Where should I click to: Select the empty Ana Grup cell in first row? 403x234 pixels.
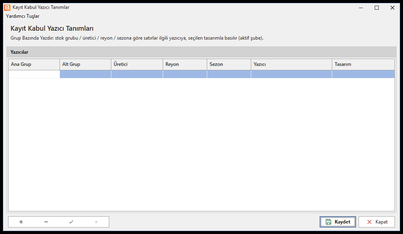[34, 74]
